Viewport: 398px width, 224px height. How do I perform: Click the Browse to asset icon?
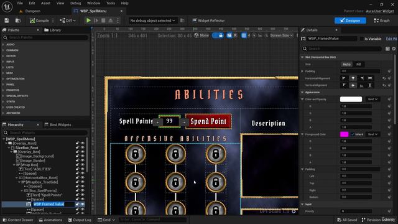pos(18,21)
